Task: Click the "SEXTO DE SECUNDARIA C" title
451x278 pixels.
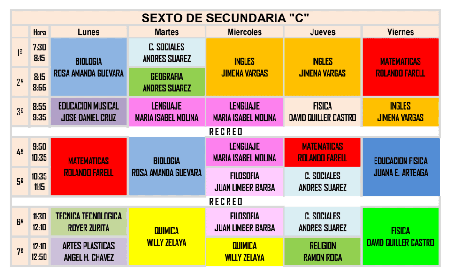Action: tap(225, 18)
